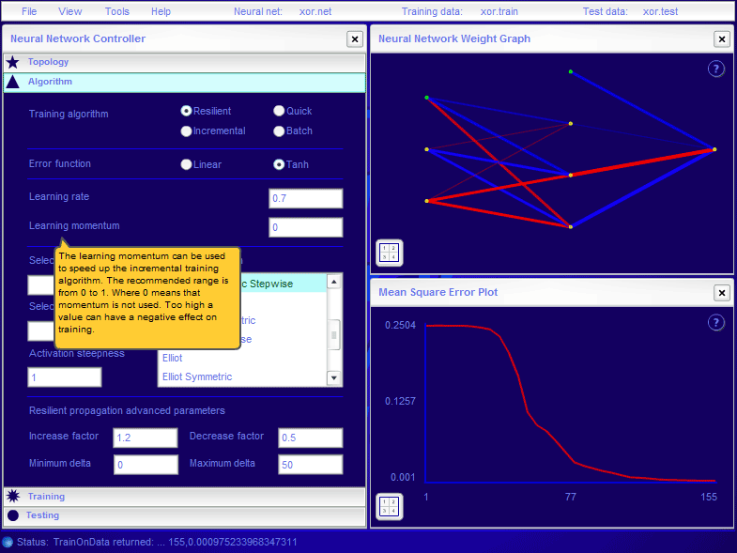This screenshot has height=553, width=737.
Task: Select Elliot Symmetric in activation list
Action: [x=197, y=376]
